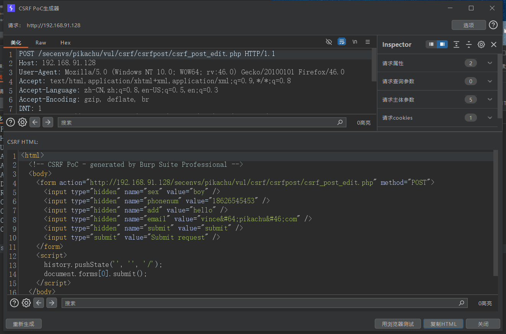506x334 pixels.
Task: Go to next match in request search
Action: [47, 122]
